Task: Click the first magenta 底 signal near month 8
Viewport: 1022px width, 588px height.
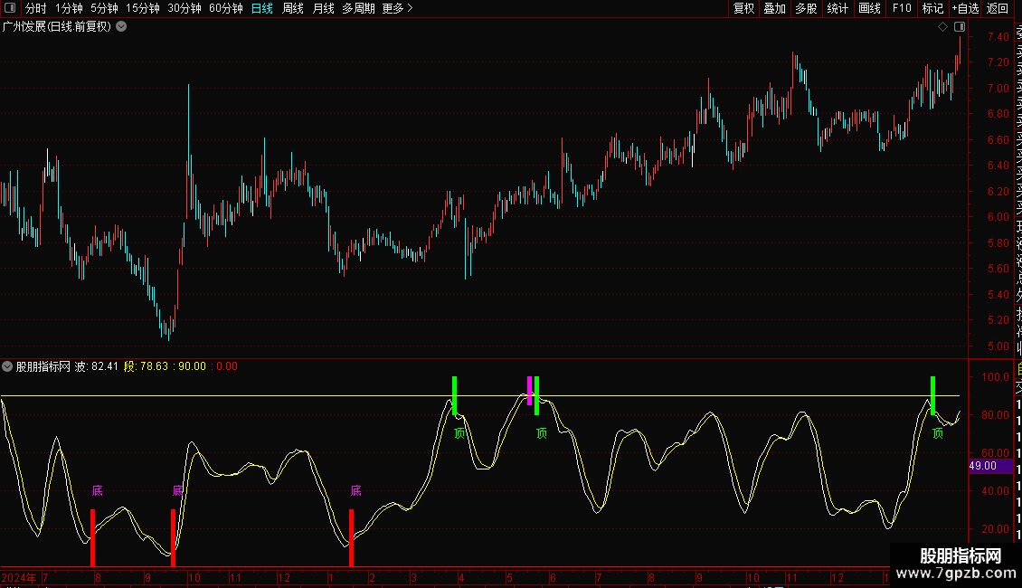Action: 97,491
